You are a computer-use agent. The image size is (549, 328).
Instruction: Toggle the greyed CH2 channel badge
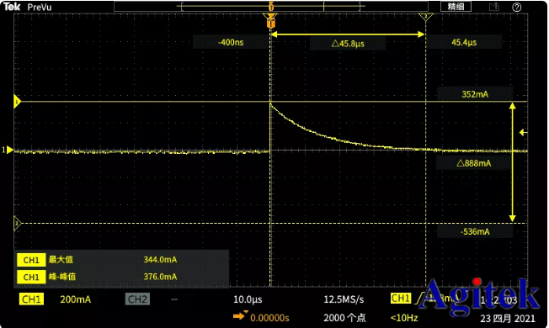click(x=137, y=299)
